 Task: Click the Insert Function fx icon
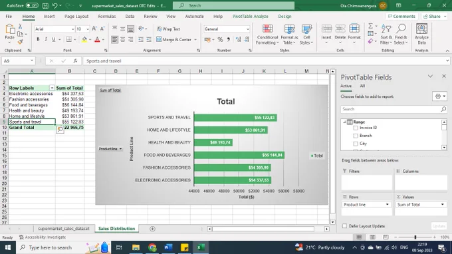(x=75, y=61)
